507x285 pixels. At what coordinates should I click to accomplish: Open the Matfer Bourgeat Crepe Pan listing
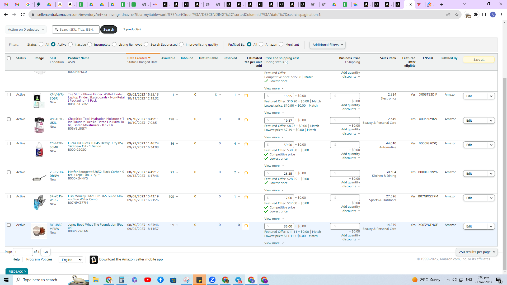pos(96,173)
